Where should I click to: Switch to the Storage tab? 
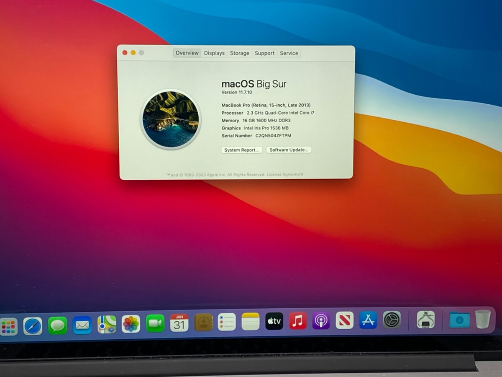240,53
